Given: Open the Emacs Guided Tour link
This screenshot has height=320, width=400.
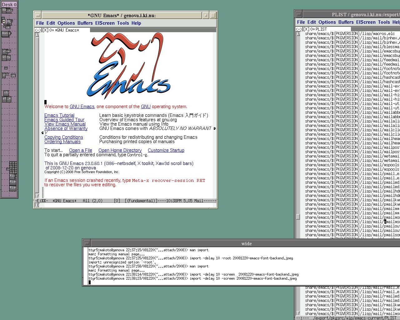Looking at the screenshot, I should pyautogui.click(x=64, y=120).
